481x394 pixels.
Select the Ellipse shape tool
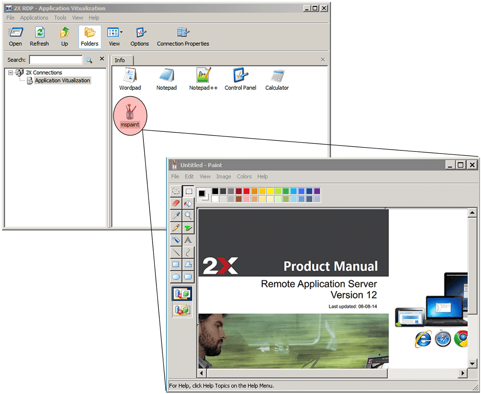176,277
